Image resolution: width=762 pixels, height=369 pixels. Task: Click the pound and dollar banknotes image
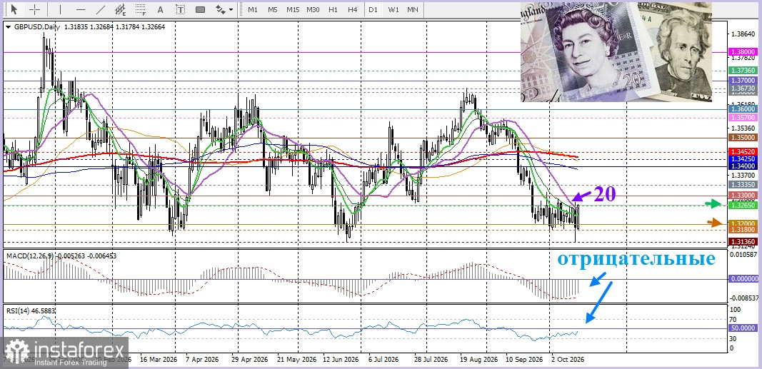(x=616, y=51)
